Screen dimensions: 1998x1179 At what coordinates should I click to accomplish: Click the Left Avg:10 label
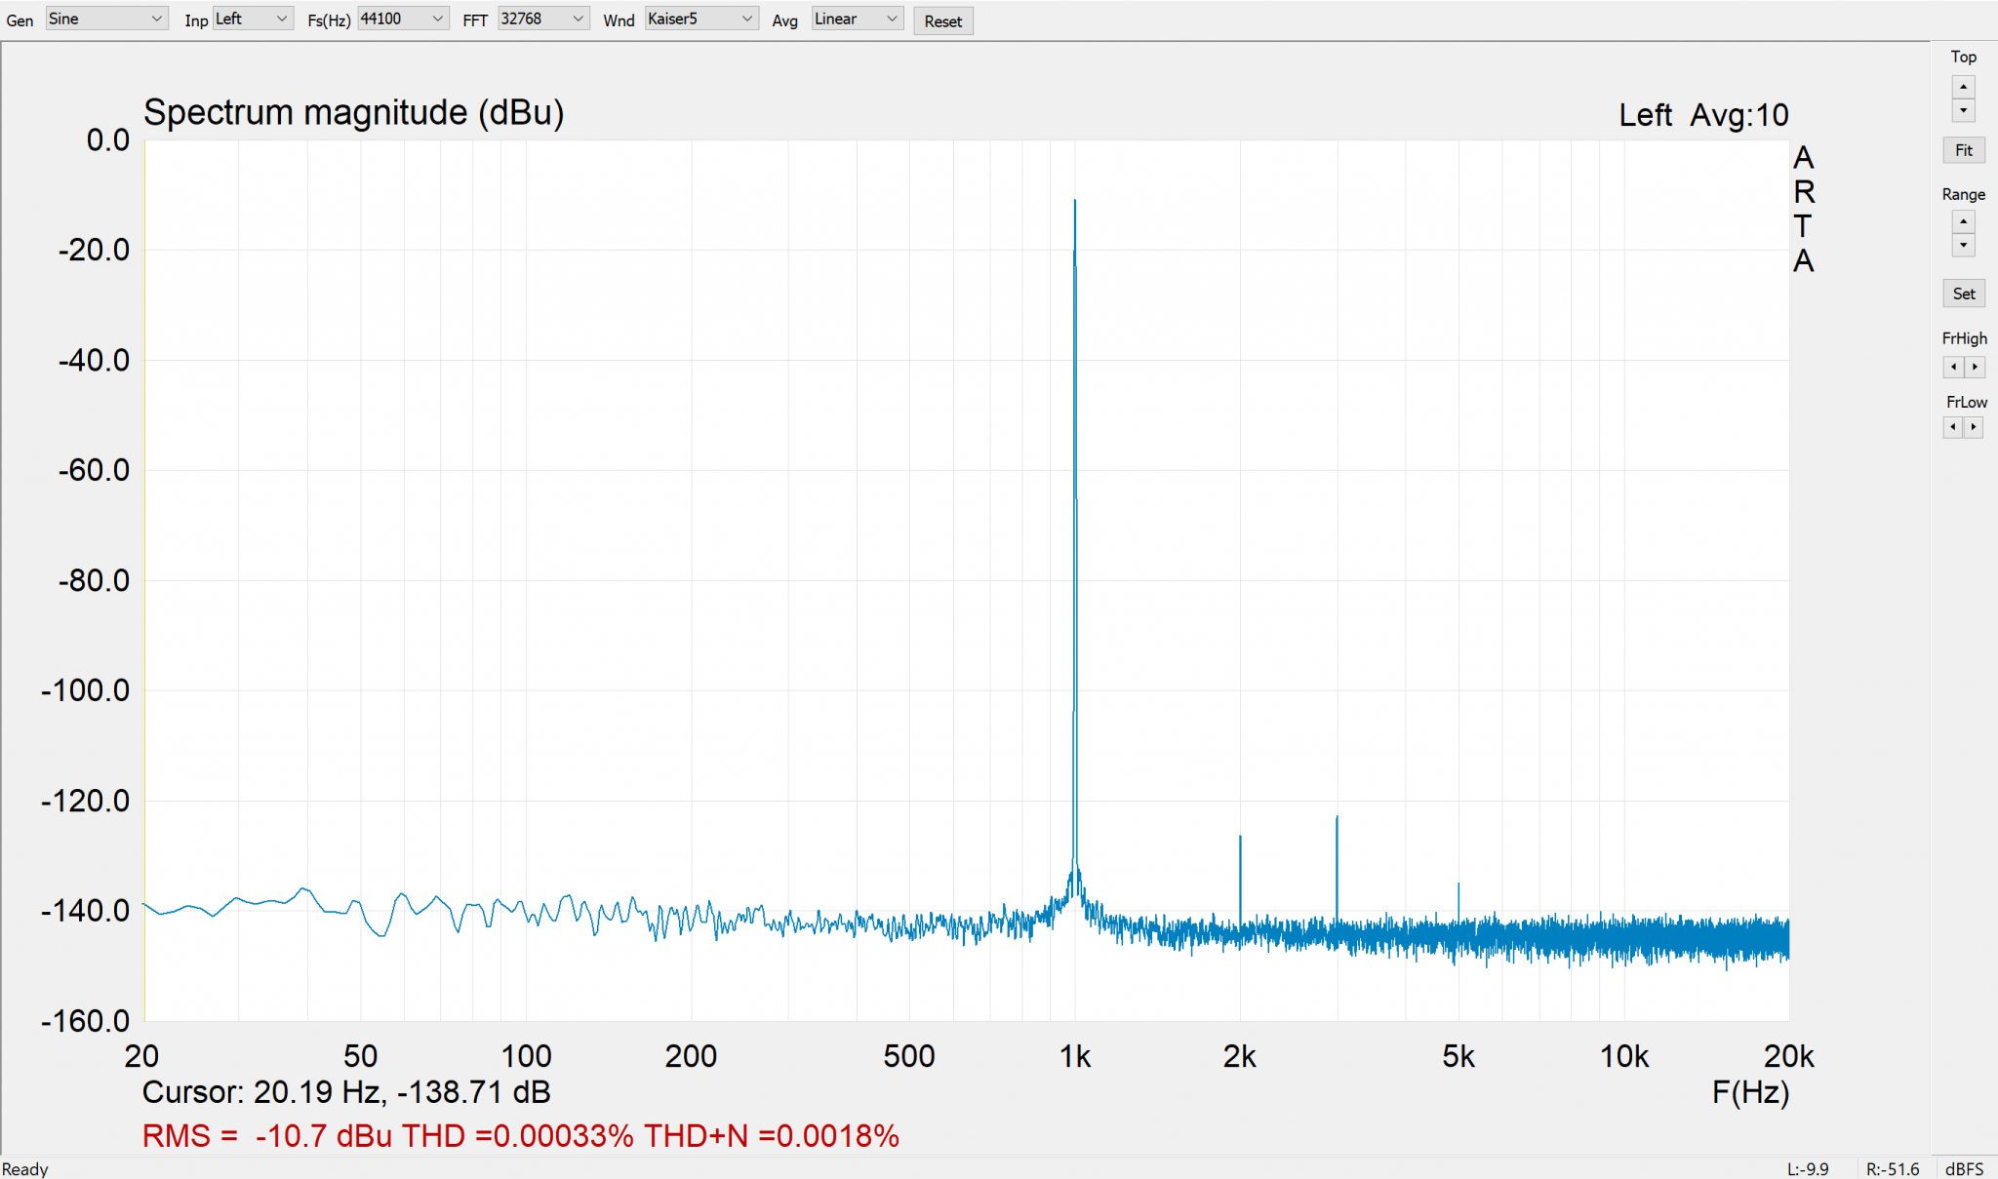click(x=1703, y=115)
